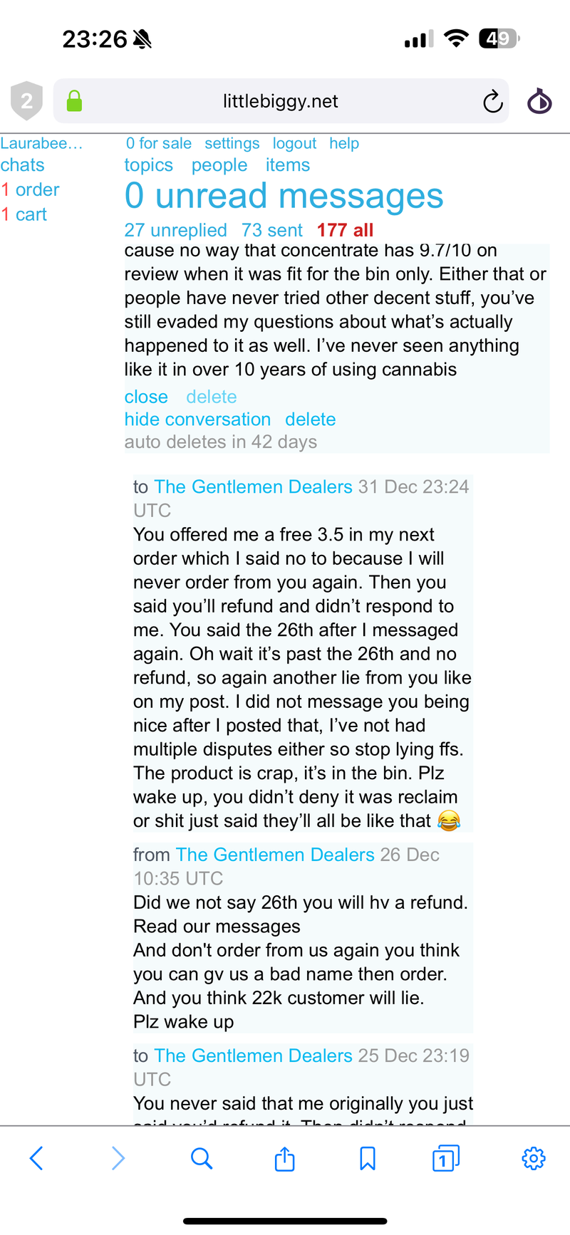Tap the share icon
The width and height of the screenshot is (570, 1235).
pyautogui.click(x=284, y=1159)
